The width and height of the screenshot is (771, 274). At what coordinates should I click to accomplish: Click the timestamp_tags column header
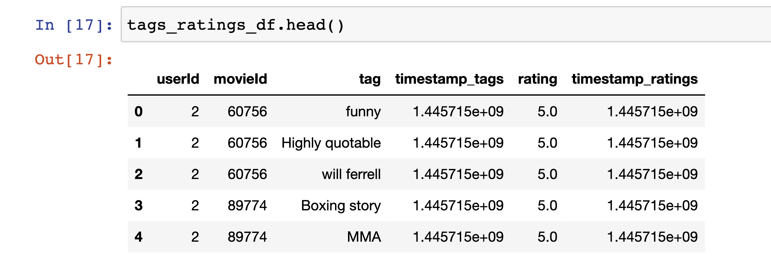point(449,79)
